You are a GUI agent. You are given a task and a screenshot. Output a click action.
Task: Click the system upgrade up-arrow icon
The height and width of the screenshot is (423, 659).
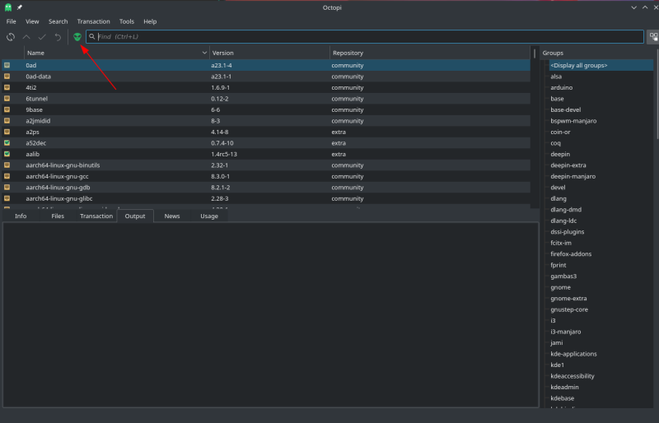[x=26, y=37]
